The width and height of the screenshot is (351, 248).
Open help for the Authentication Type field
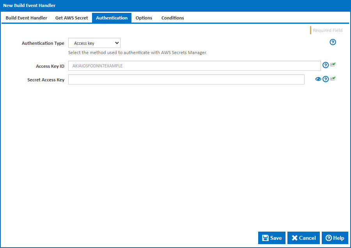pyautogui.click(x=333, y=42)
